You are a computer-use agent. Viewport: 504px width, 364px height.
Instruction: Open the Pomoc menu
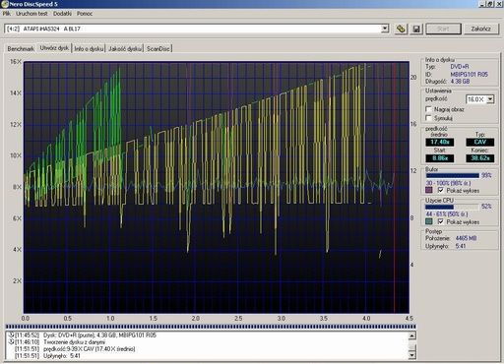(x=85, y=14)
